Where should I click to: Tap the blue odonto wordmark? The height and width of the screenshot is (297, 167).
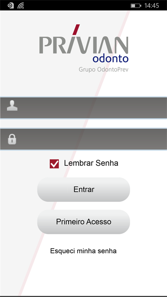pyautogui.click(x=110, y=59)
